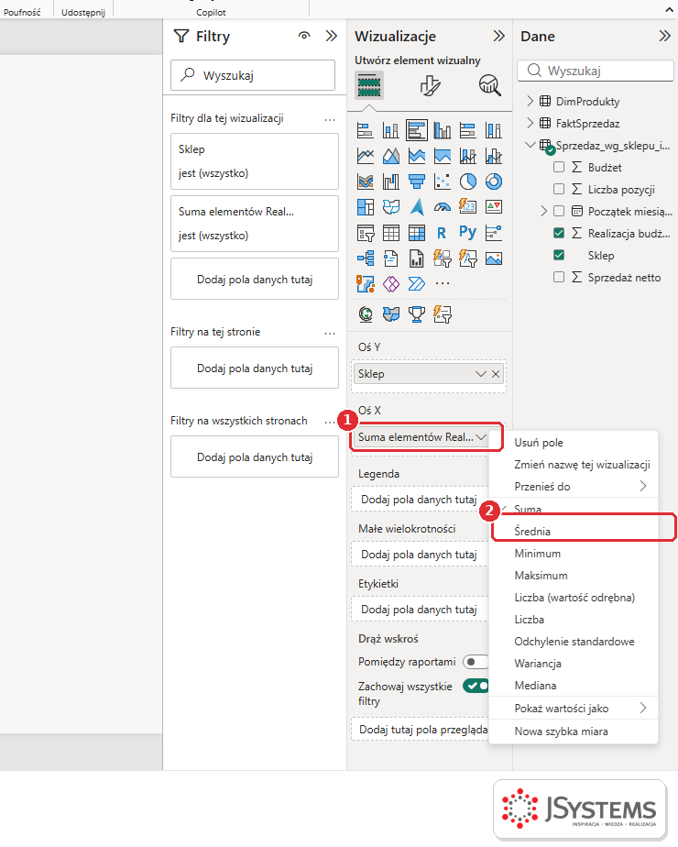Select the R script visual
Image resolution: width=678 pixels, height=847 pixels.
click(443, 233)
